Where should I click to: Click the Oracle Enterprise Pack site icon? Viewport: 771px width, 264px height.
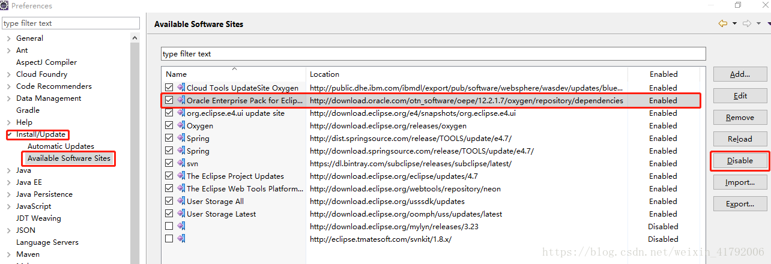(x=181, y=100)
